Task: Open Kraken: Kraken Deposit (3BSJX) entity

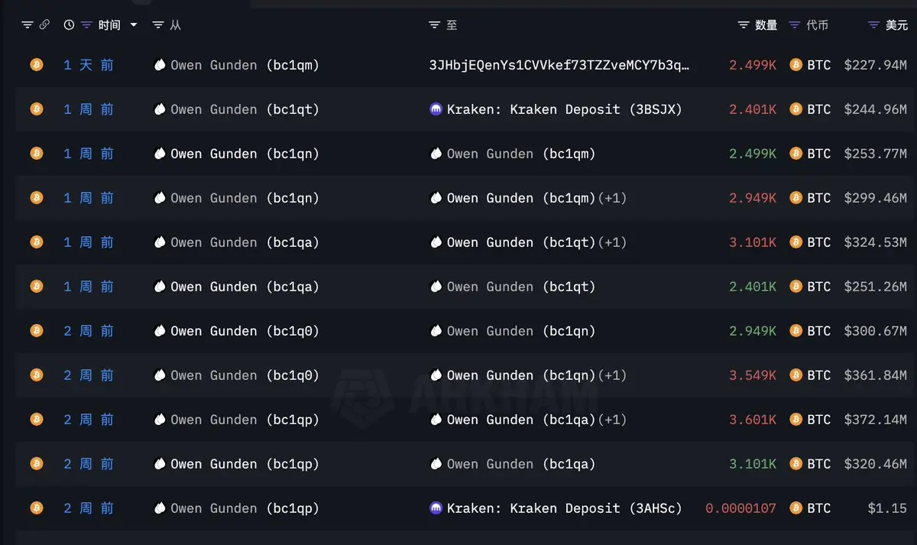Action: [564, 109]
